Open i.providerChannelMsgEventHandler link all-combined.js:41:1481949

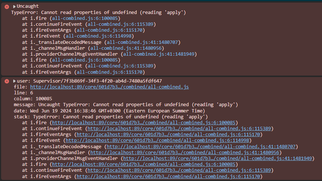click(x=159, y=54)
